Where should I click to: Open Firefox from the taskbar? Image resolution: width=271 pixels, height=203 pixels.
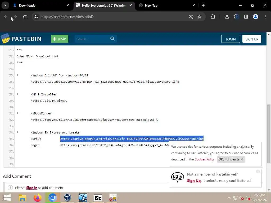tap(38, 198)
